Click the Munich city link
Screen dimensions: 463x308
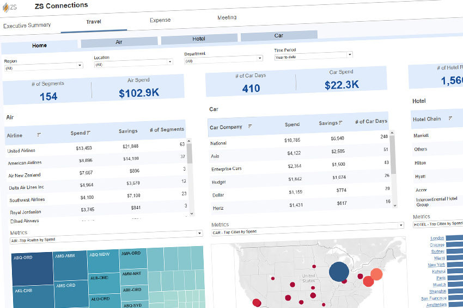click(x=440, y=285)
